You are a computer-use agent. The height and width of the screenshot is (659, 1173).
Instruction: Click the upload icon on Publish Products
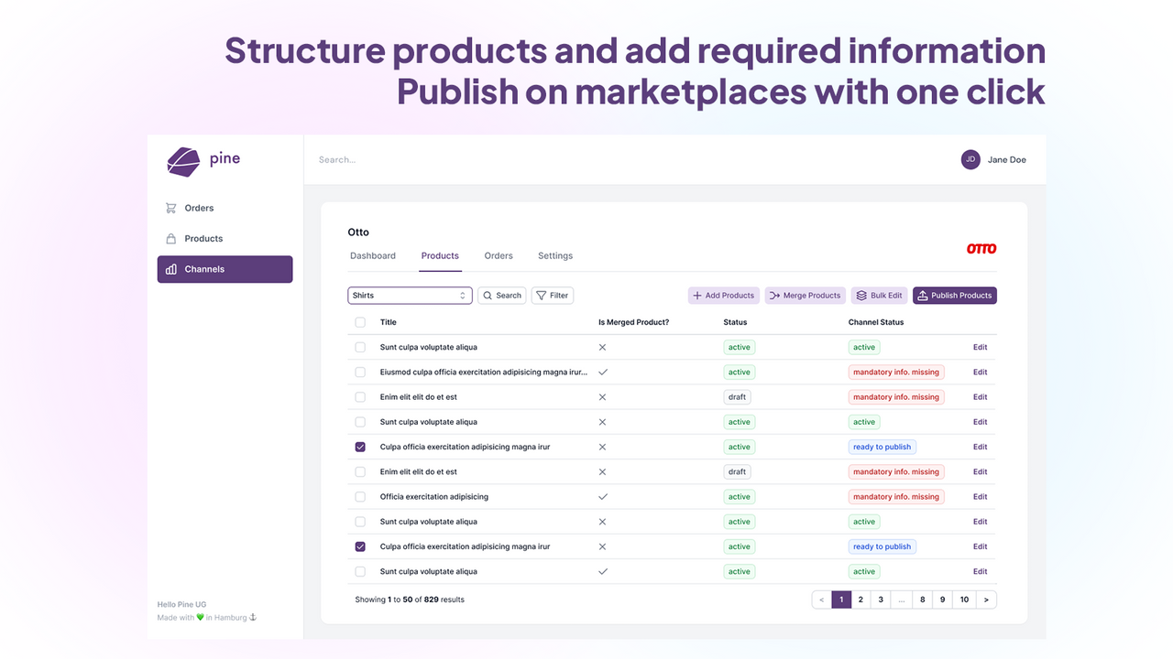pos(922,295)
